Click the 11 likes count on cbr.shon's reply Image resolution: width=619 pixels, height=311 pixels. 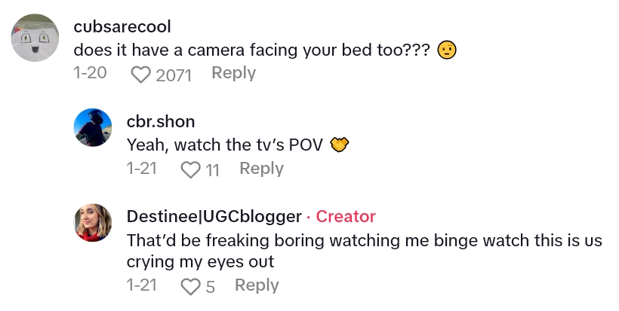coord(212,169)
